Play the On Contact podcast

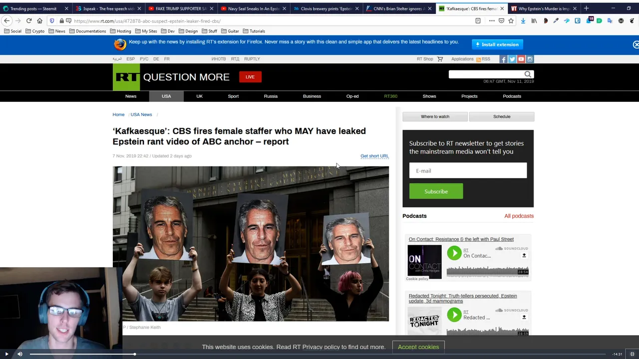click(x=454, y=253)
